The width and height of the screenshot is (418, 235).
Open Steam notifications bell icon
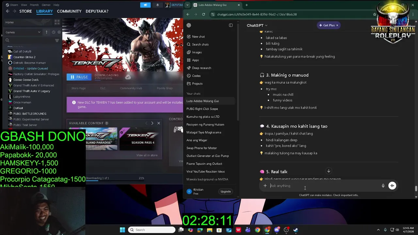157,5
